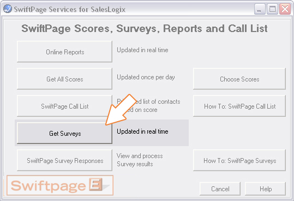
Task: Click 'View and process Survey results' text
Action: point(140,160)
